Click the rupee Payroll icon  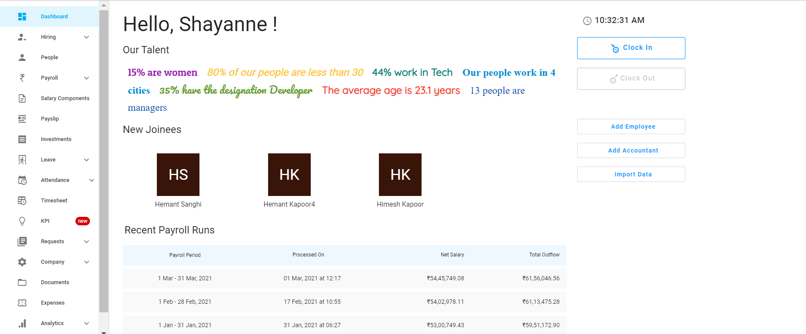(x=22, y=78)
